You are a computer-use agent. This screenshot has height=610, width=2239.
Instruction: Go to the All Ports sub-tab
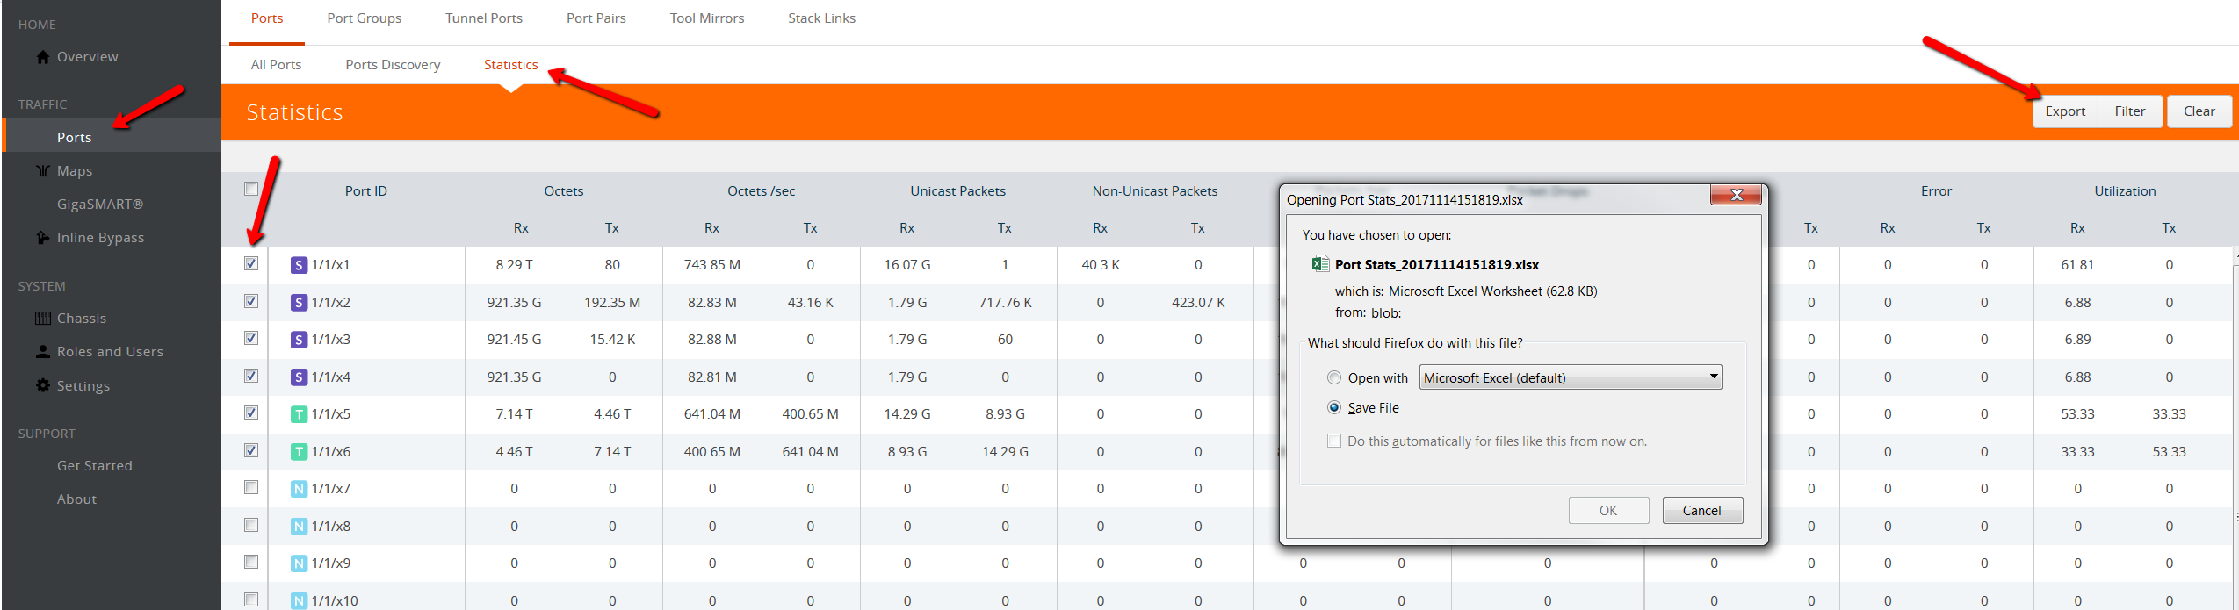pyautogui.click(x=276, y=65)
